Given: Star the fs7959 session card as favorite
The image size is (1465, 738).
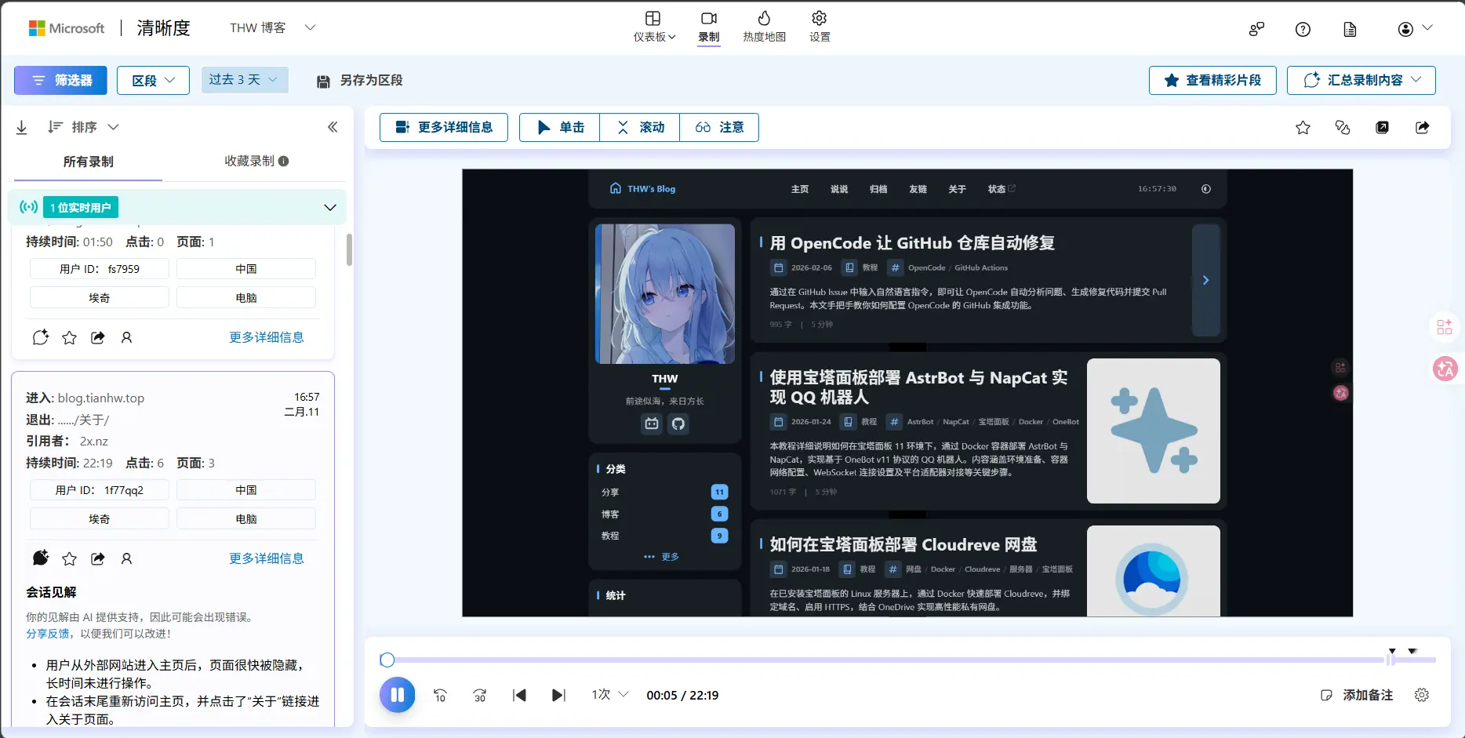Looking at the screenshot, I should tap(69, 337).
